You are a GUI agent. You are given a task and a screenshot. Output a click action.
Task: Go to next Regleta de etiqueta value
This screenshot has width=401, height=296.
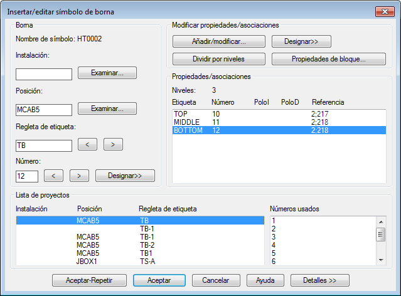[x=113, y=144]
